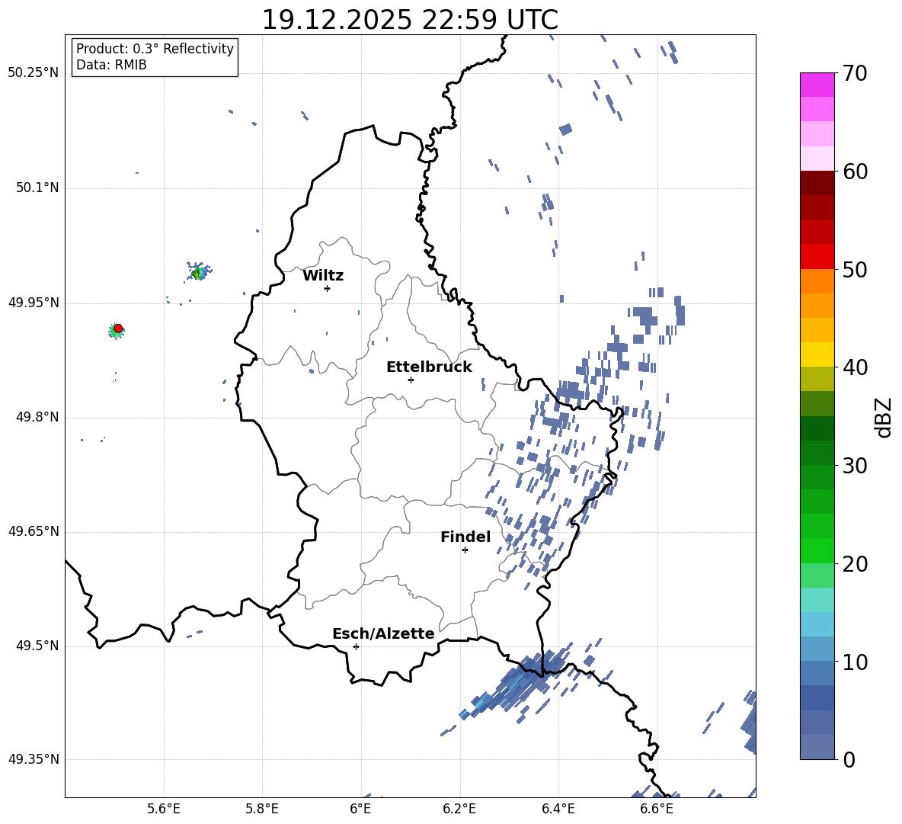Image resolution: width=902 pixels, height=824 pixels.
Task: Select the light blue 10 dBZ colorbar band
Action: 817,649
